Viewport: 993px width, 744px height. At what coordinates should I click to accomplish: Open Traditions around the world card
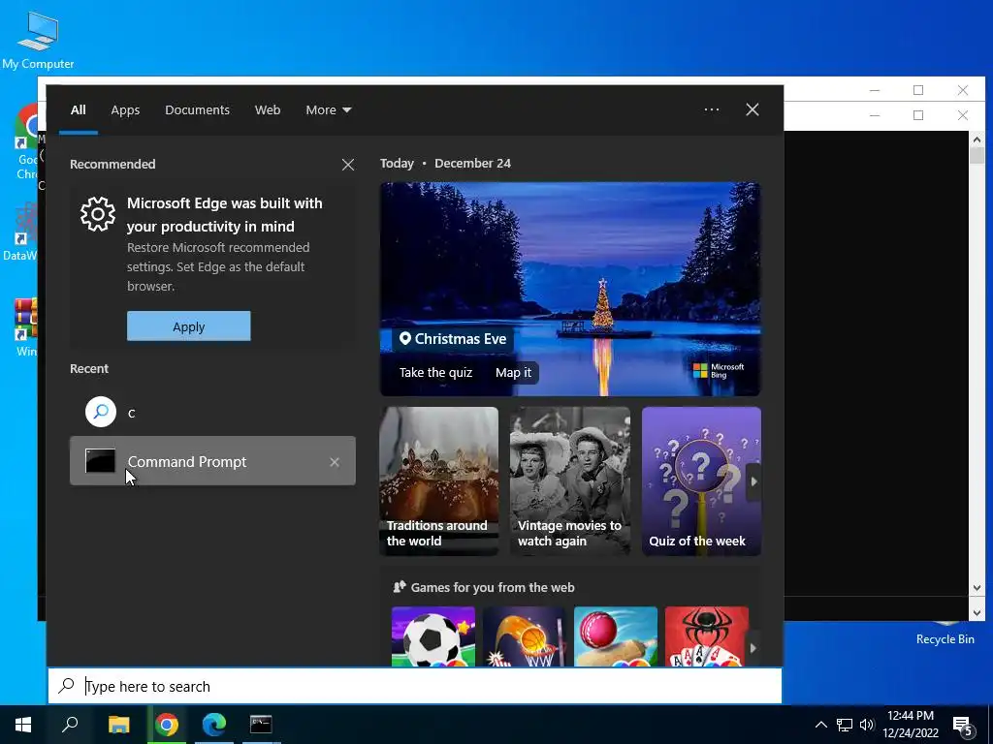click(439, 480)
